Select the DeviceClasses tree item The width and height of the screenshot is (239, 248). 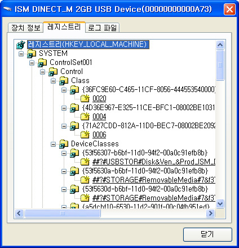(95, 144)
